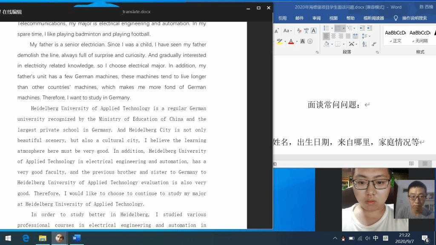Viewport: 436px width, 245px height.
Task: Toggle character shading button
Action: (302, 42)
